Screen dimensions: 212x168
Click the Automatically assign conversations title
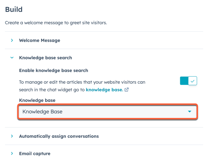(59, 136)
